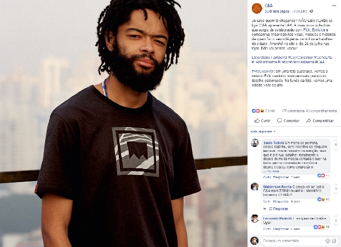The width and height of the screenshot is (341, 247).
Task: Click Curtir under Saulo Subirá's comment
Action: tap(267, 178)
